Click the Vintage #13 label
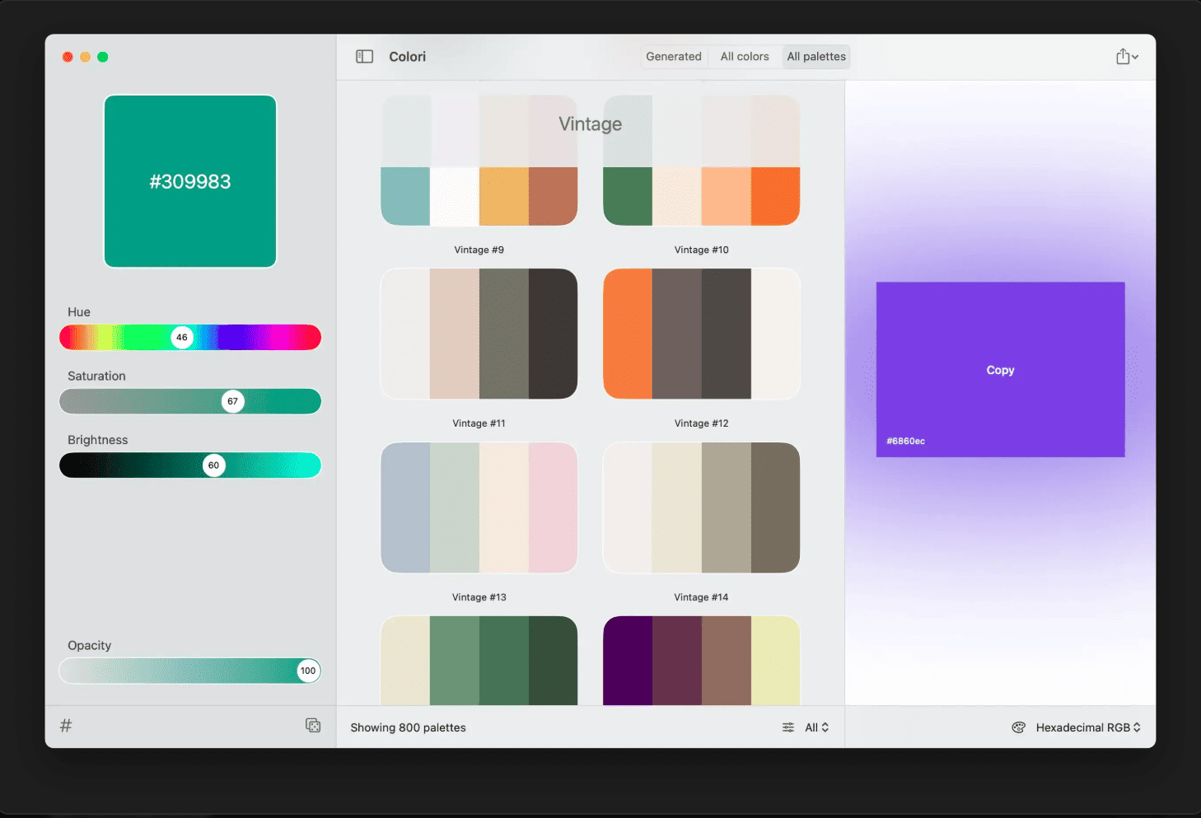Image resolution: width=1201 pixels, height=818 pixels. [x=479, y=597]
